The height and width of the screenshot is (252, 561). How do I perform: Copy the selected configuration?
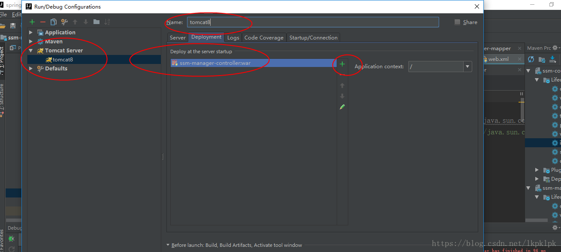point(54,22)
